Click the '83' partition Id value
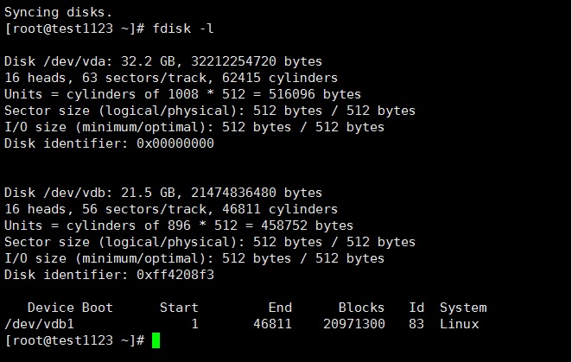This screenshot has width=572, height=362. [416, 324]
